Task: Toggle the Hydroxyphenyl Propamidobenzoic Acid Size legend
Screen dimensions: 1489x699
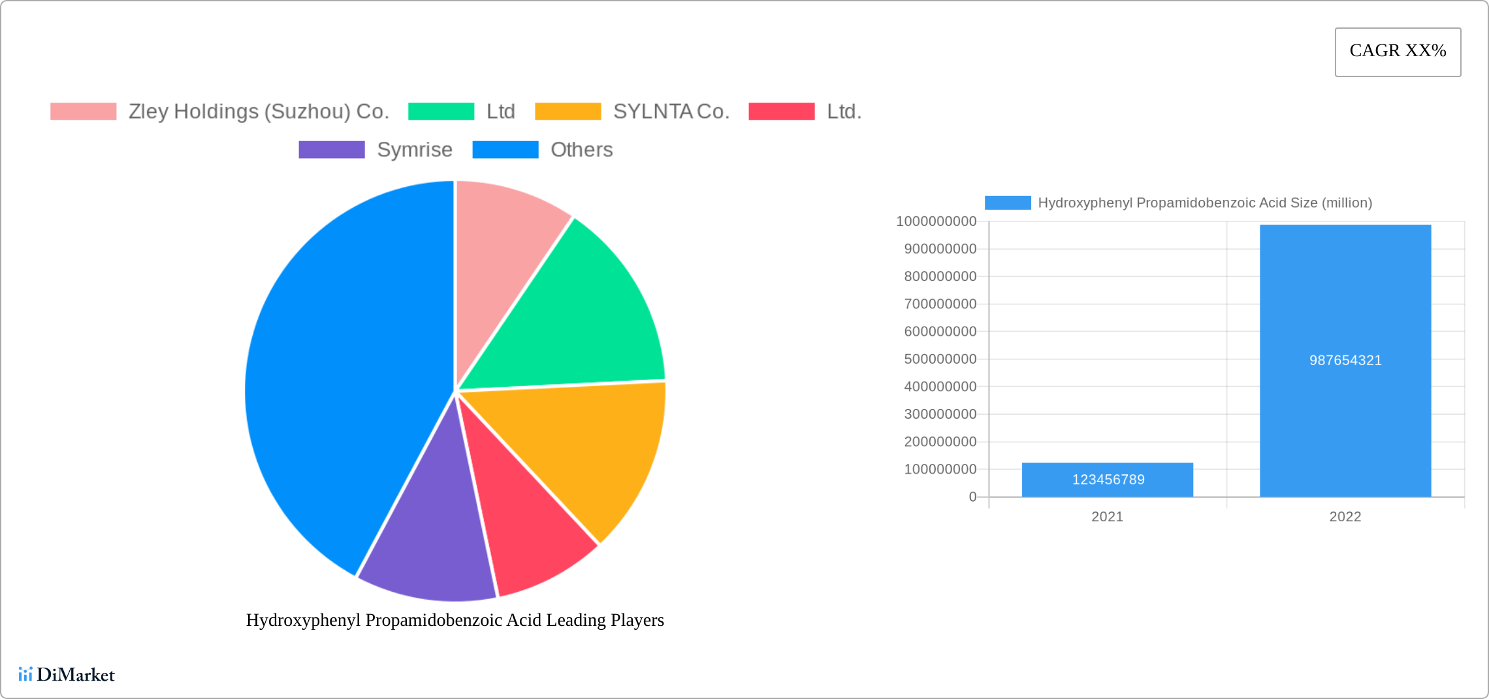Action: point(1008,203)
